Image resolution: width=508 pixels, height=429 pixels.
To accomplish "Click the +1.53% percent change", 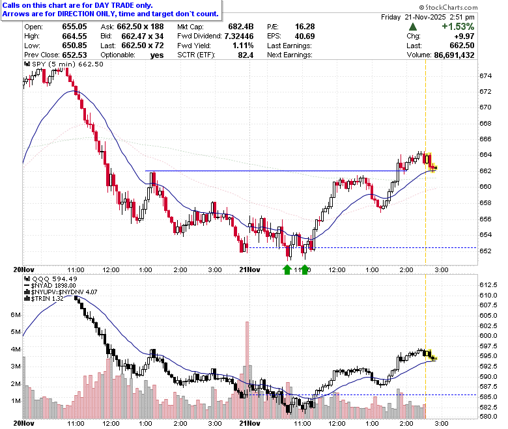I will tap(458, 27).
